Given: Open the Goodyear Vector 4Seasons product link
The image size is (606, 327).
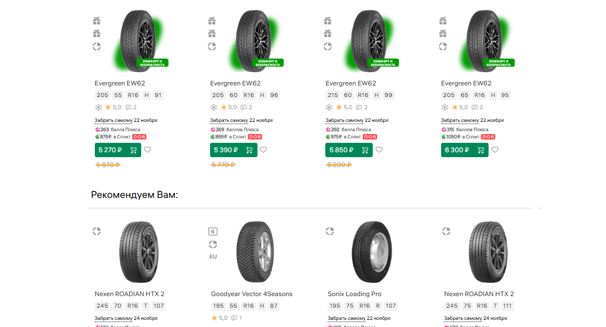Looking at the screenshot, I should pyautogui.click(x=251, y=294).
